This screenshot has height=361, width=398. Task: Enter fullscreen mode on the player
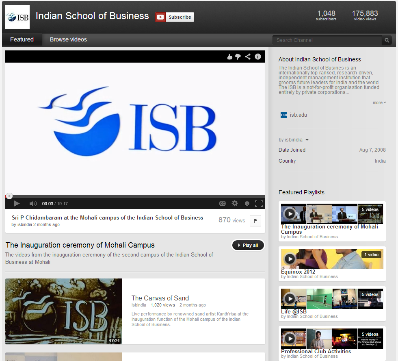(259, 203)
